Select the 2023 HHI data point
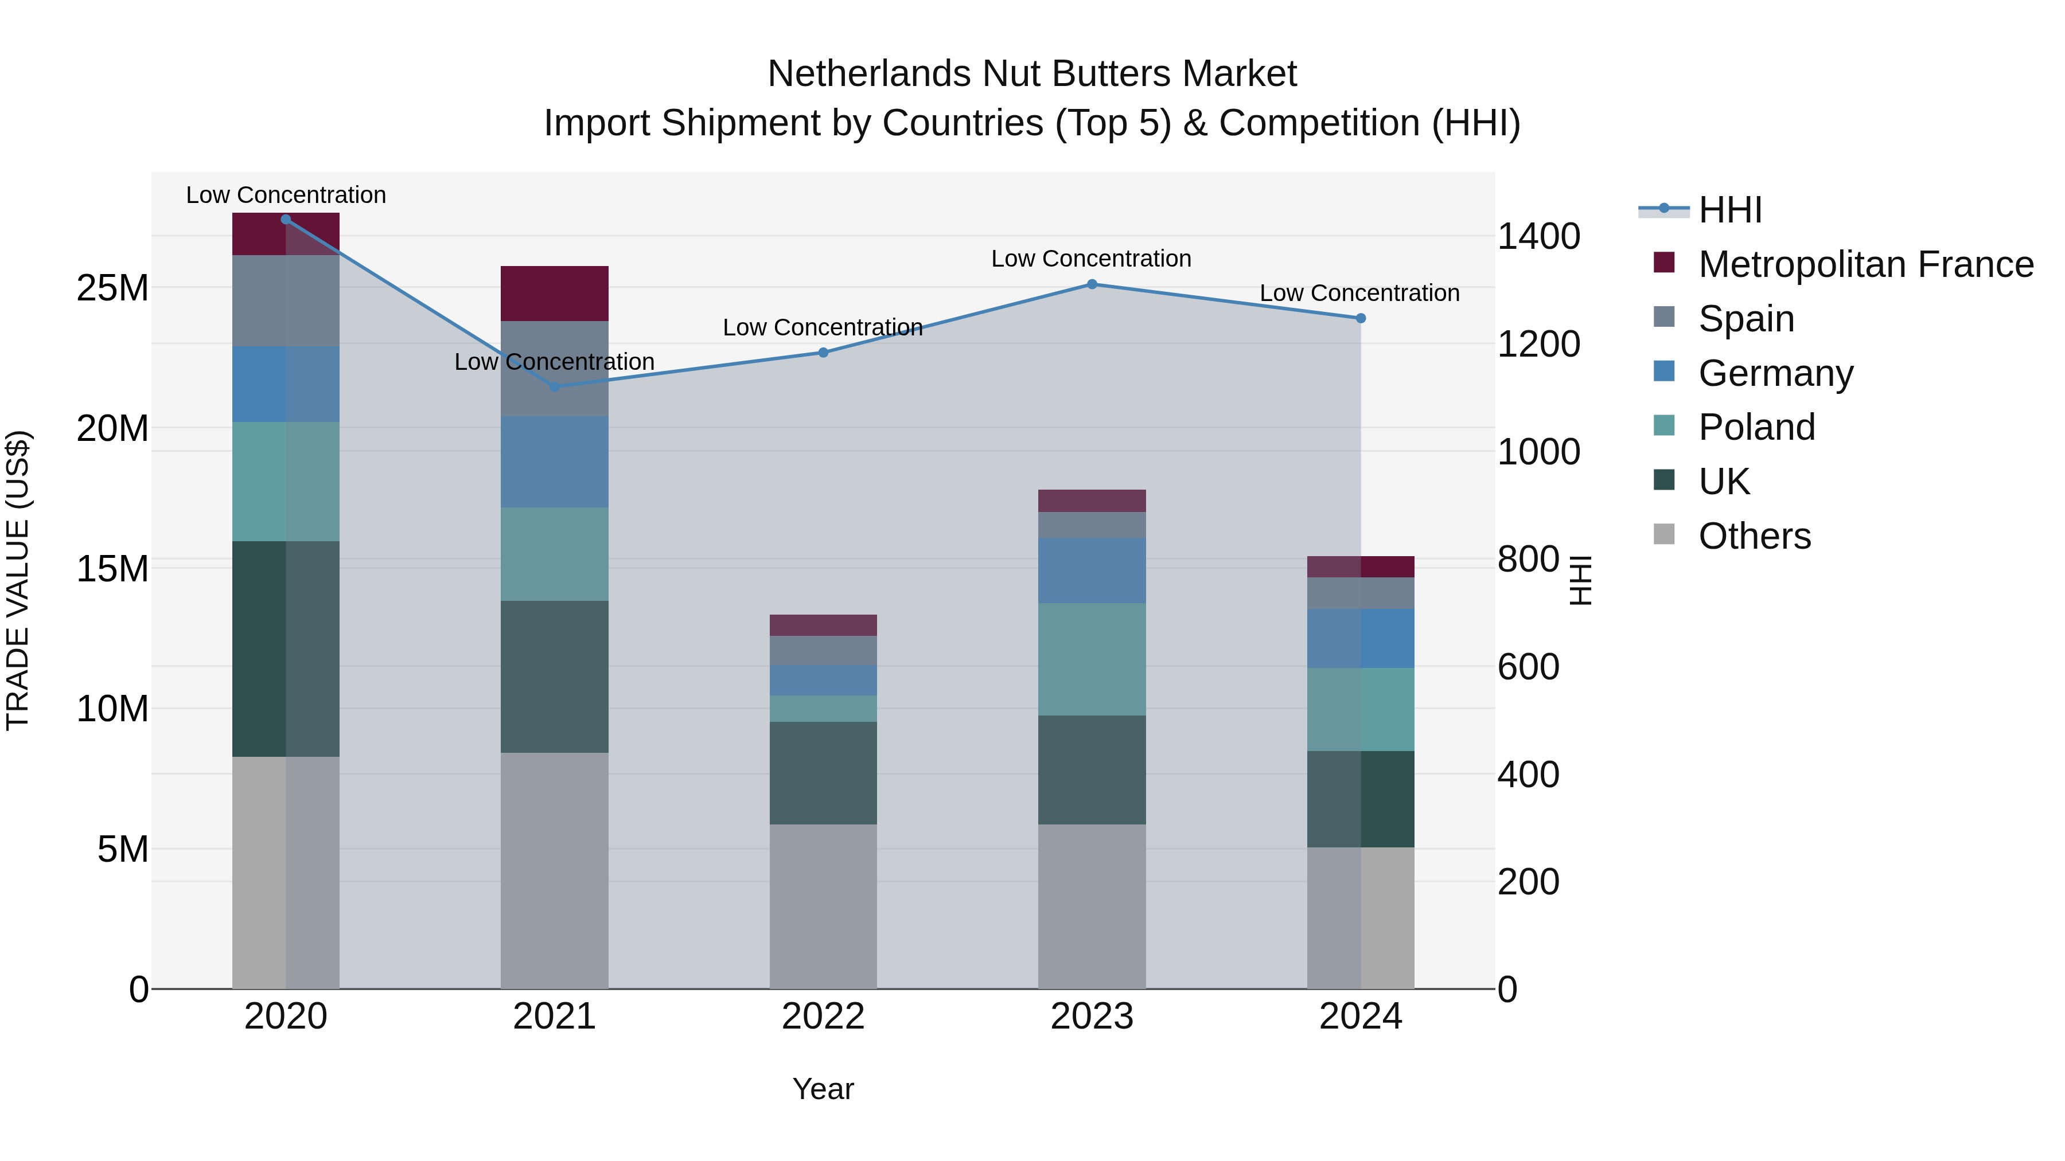This screenshot has width=2065, height=1161. pyautogui.click(x=1092, y=284)
